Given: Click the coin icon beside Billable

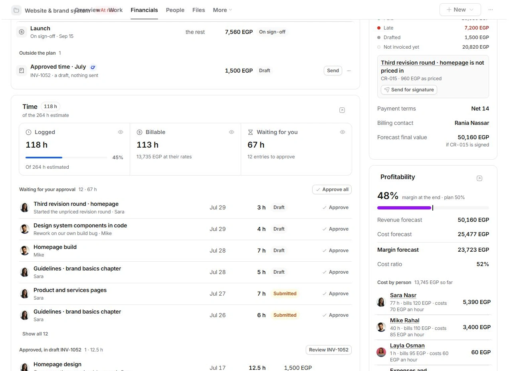Looking at the screenshot, I should click(x=139, y=132).
